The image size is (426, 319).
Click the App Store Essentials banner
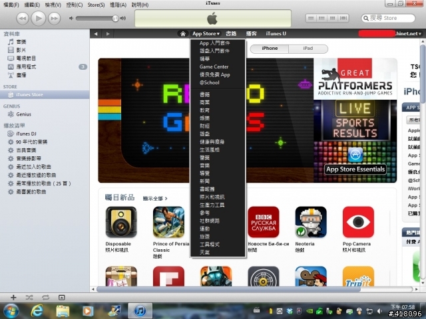tap(355, 162)
